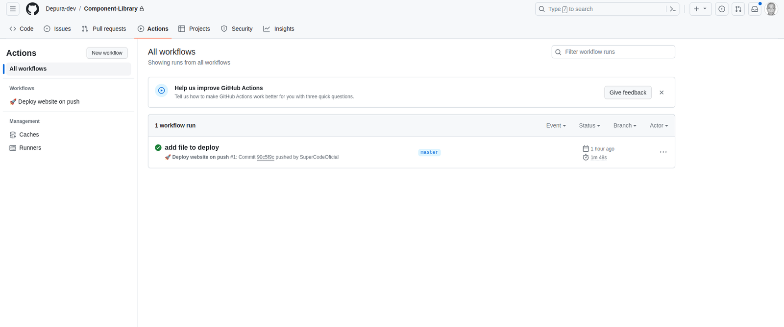Expand the Branch filter dropdown
This screenshot has width=784, height=327.
[625, 126]
